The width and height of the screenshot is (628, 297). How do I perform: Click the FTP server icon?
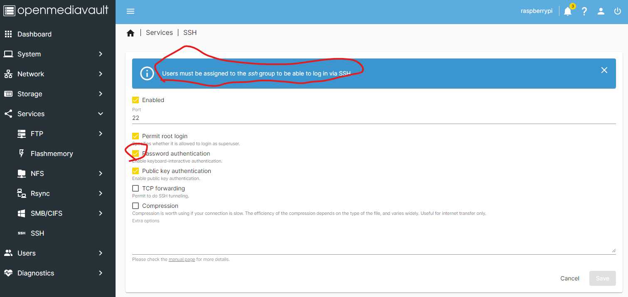pyautogui.click(x=22, y=134)
